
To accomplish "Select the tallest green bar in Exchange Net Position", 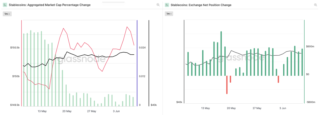I will click(x=221, y=53).
